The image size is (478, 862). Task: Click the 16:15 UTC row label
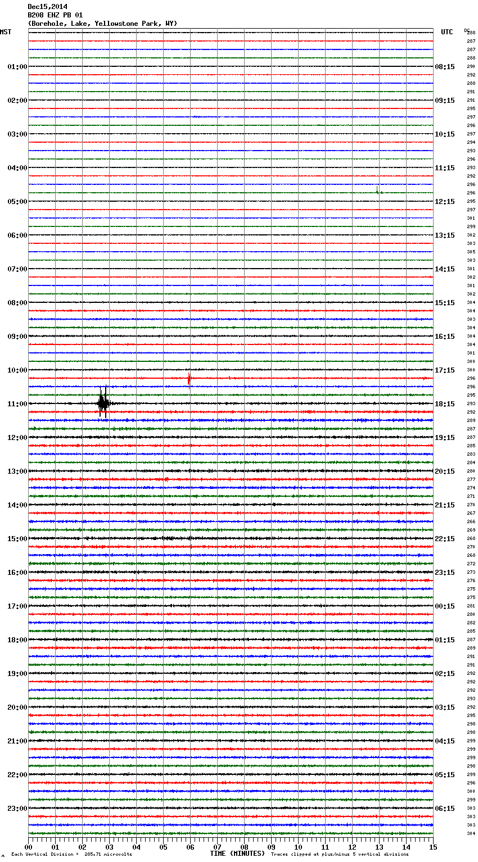tap(445, 337)
